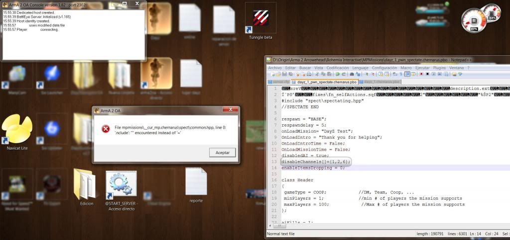Image resolution: width=510 pixels, height=240 pixels.
Task: Click the Zoom In icon in Notepad++
Action: [x=367, y=74]
